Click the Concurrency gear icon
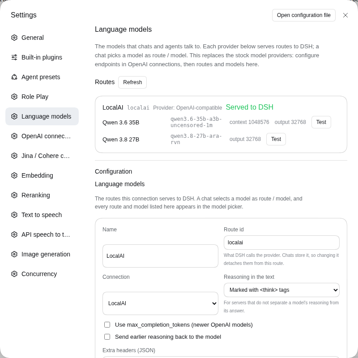Viewport: 358px width, 358px height. (x=14, y=274)
